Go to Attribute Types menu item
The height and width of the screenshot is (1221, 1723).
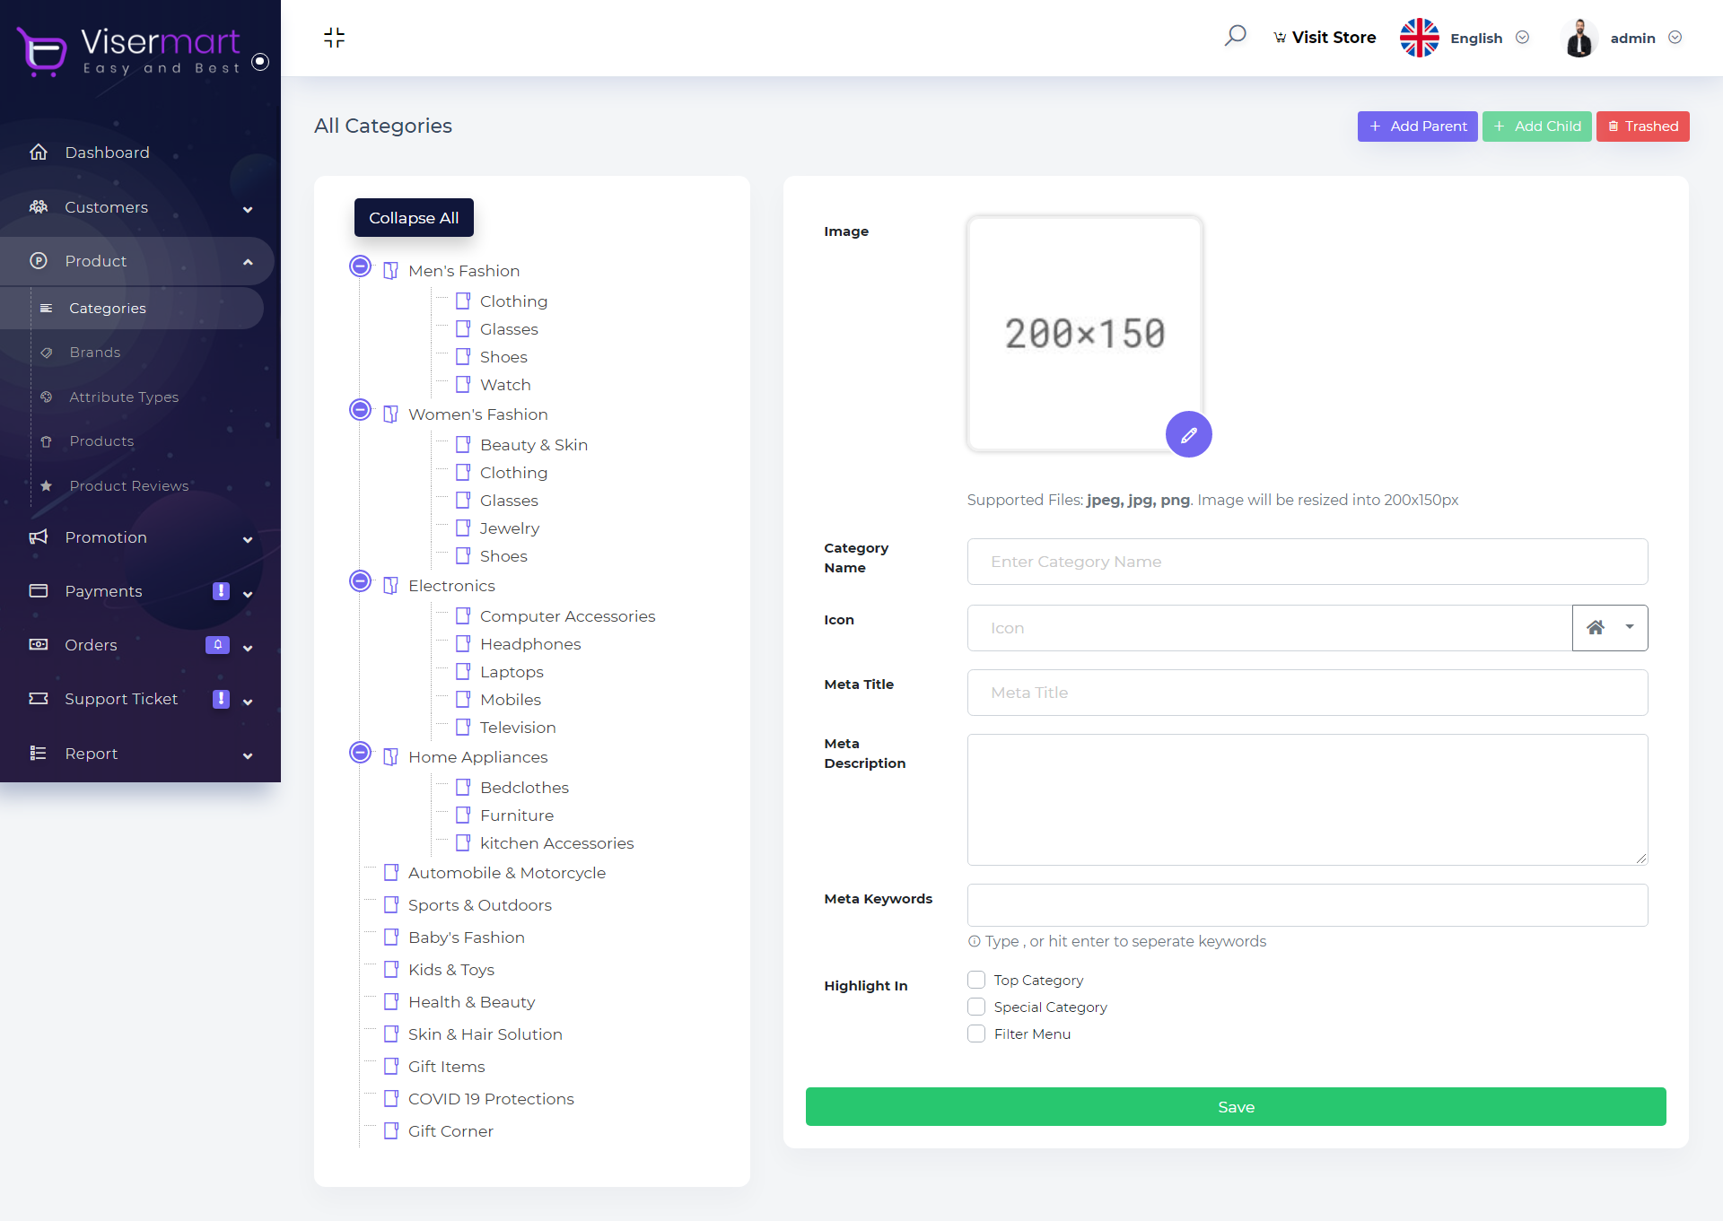coord(124,397)
